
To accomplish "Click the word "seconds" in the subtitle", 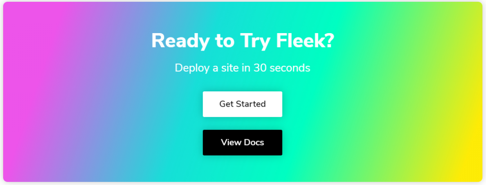I will (x=290, y=68).
